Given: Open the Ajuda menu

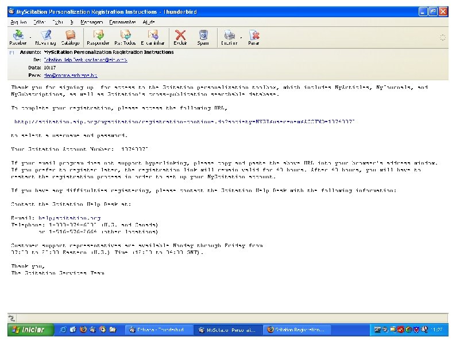Looking at the screenshot, I should [149, 22].
